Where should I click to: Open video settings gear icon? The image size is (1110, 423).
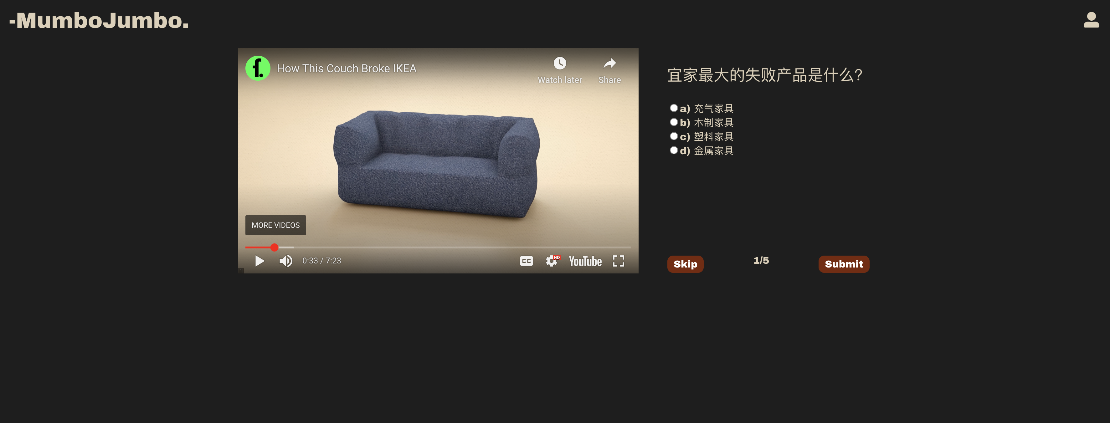[x=551, y=261]
